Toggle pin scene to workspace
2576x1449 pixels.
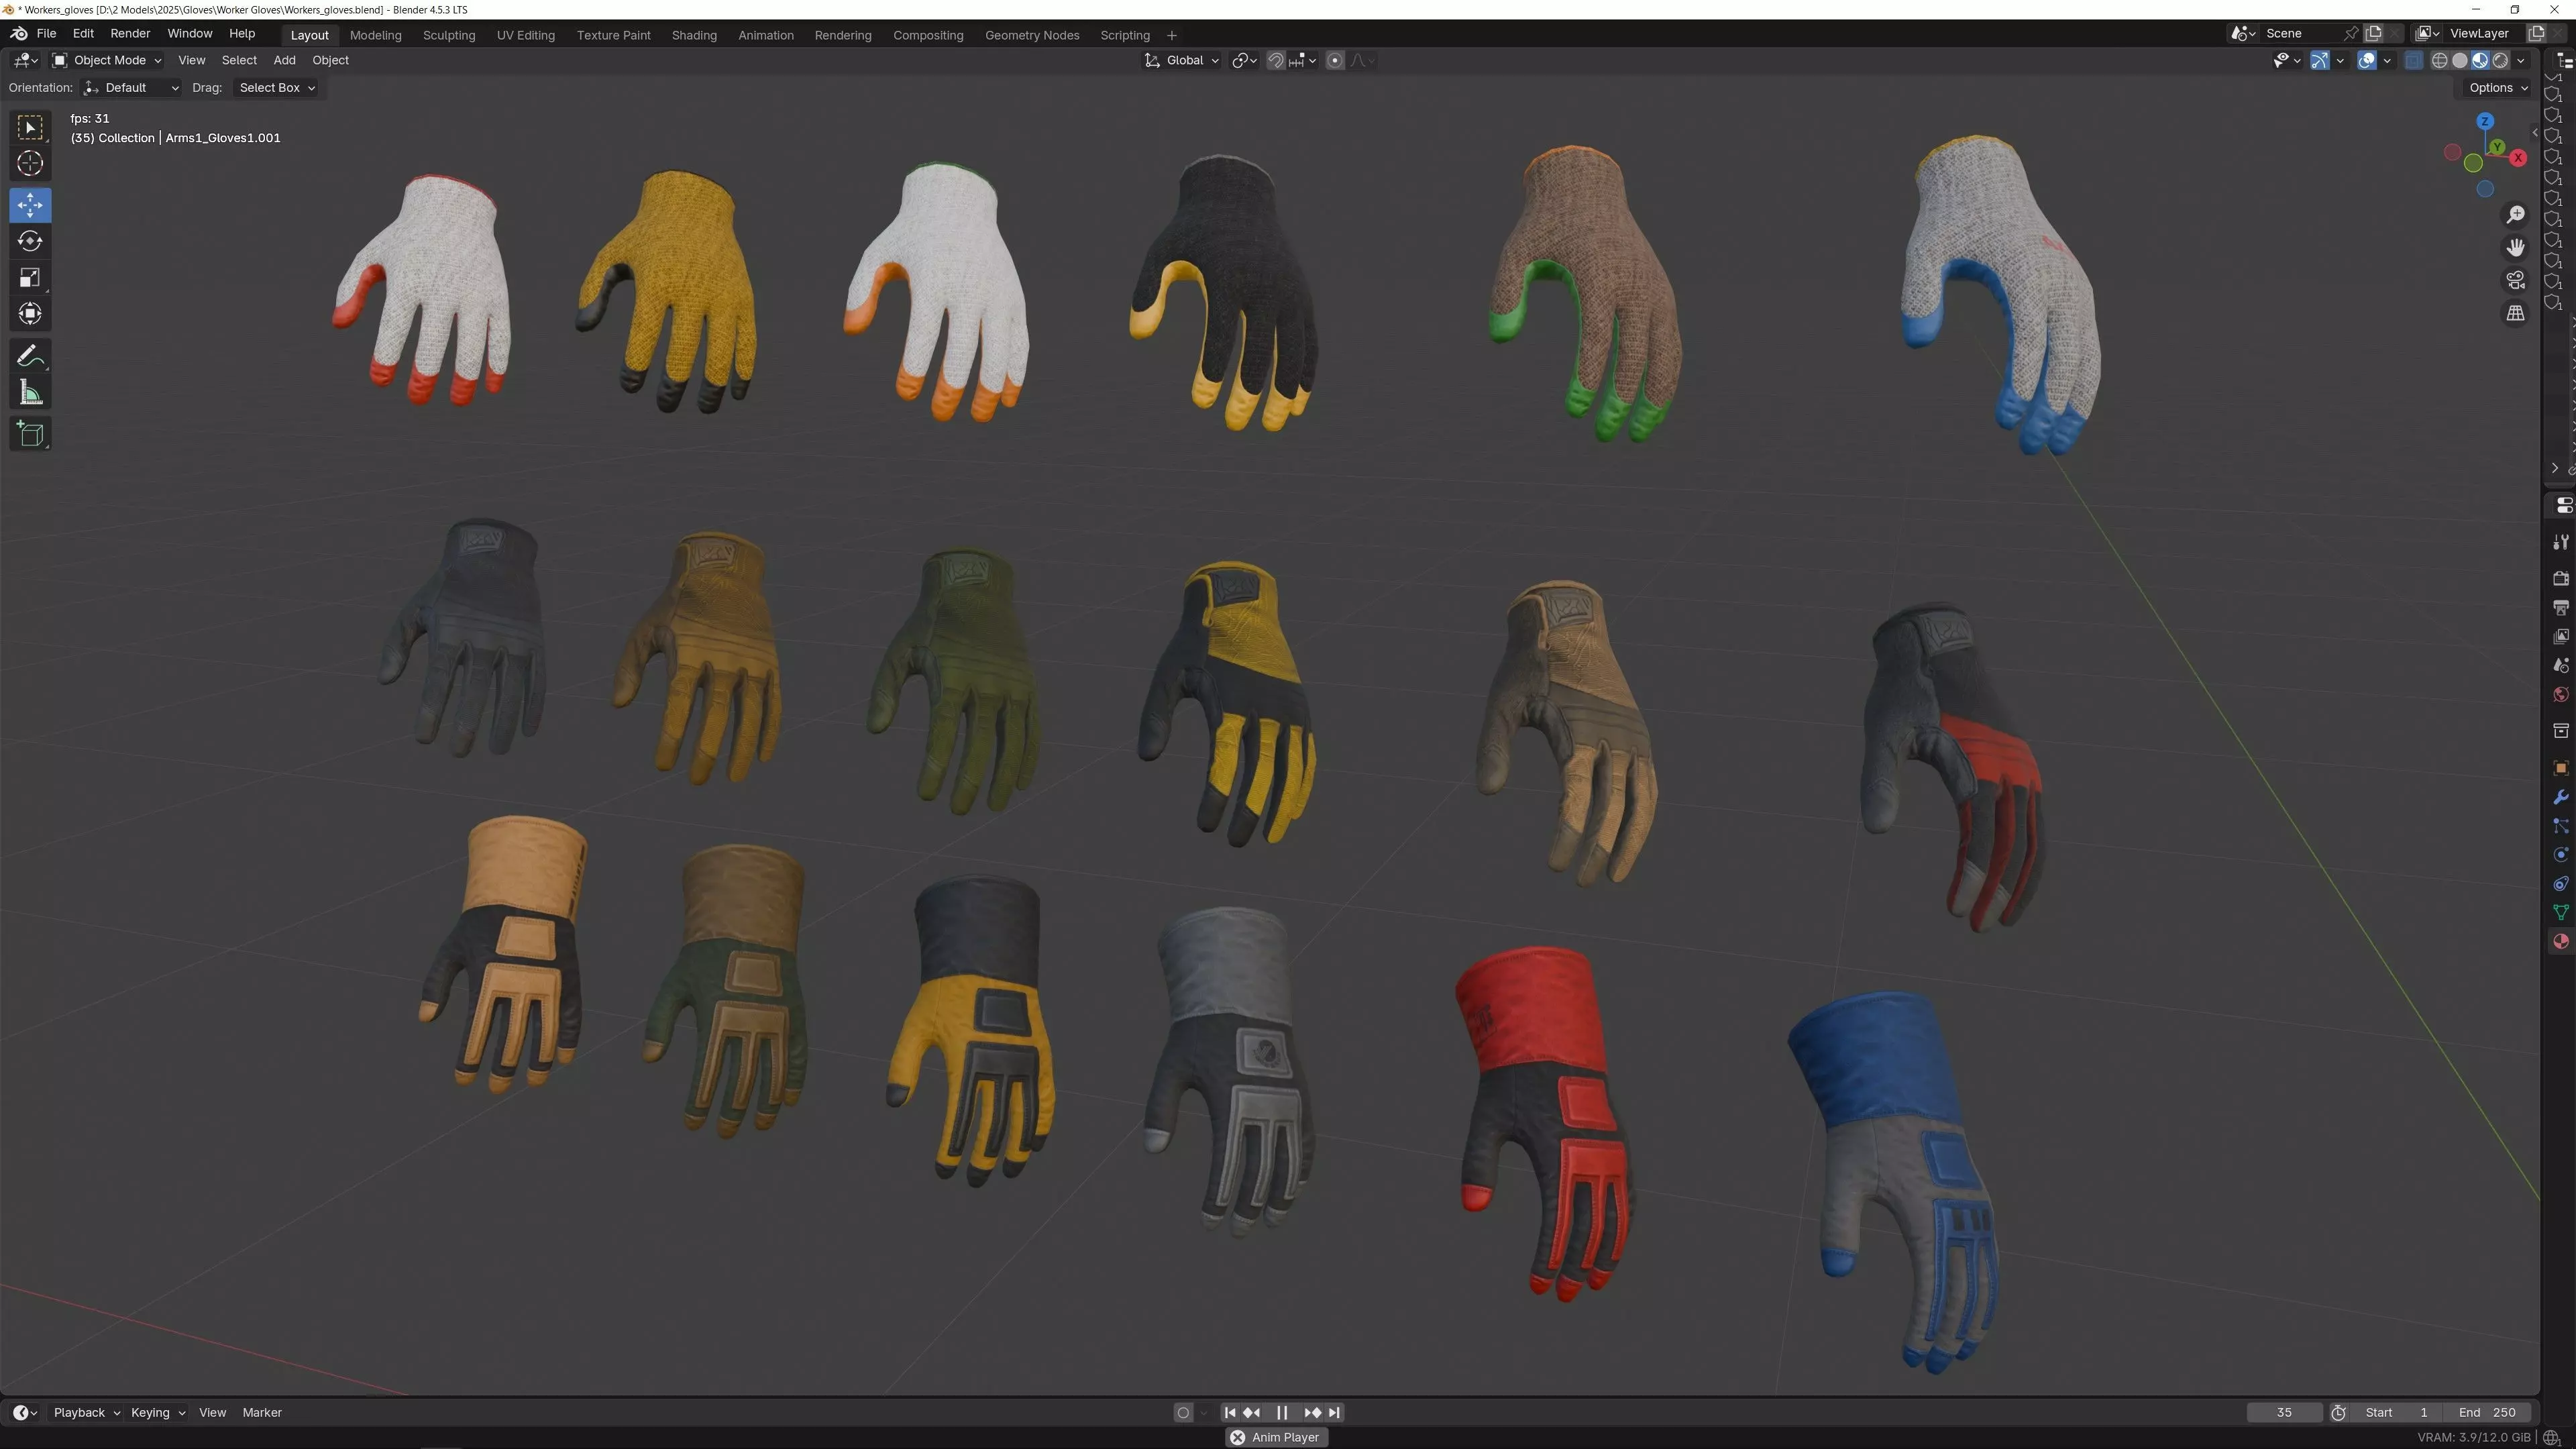[2351, 34]
